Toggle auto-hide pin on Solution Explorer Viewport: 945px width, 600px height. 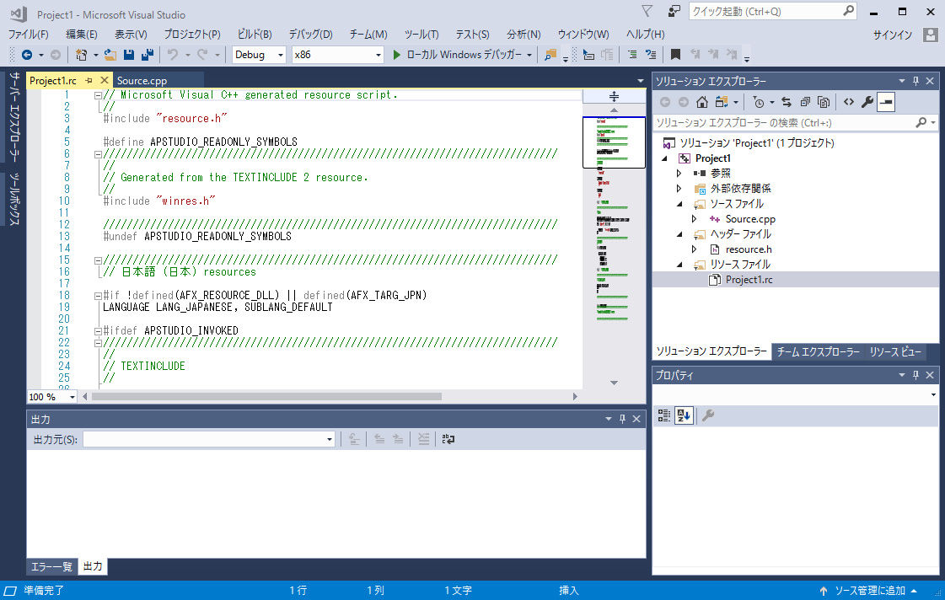coord(916,81)
